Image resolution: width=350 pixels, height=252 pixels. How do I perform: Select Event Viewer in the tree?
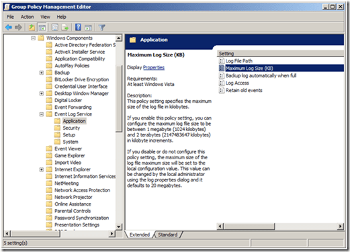[x=69, y=149]
